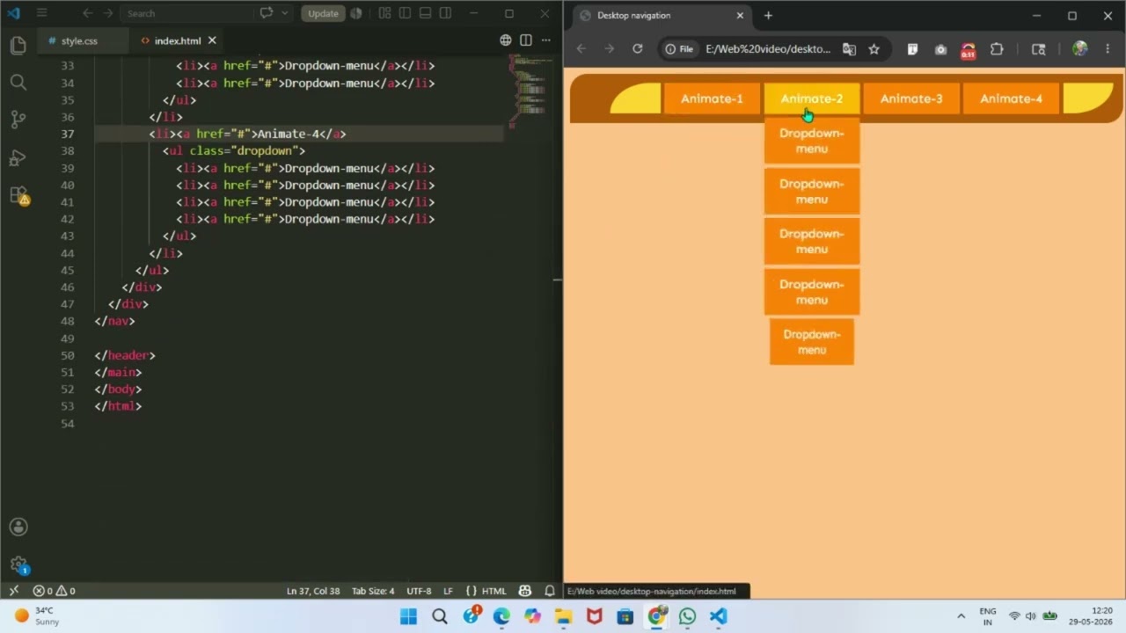
Task: Open the remote window indicator in status bar
Action: coord(13,591)
